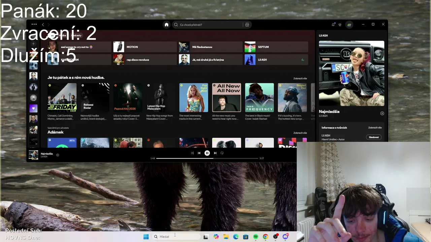Open the "sad songs to cry out to" playlist
The image size is (431, 242).
79,47
